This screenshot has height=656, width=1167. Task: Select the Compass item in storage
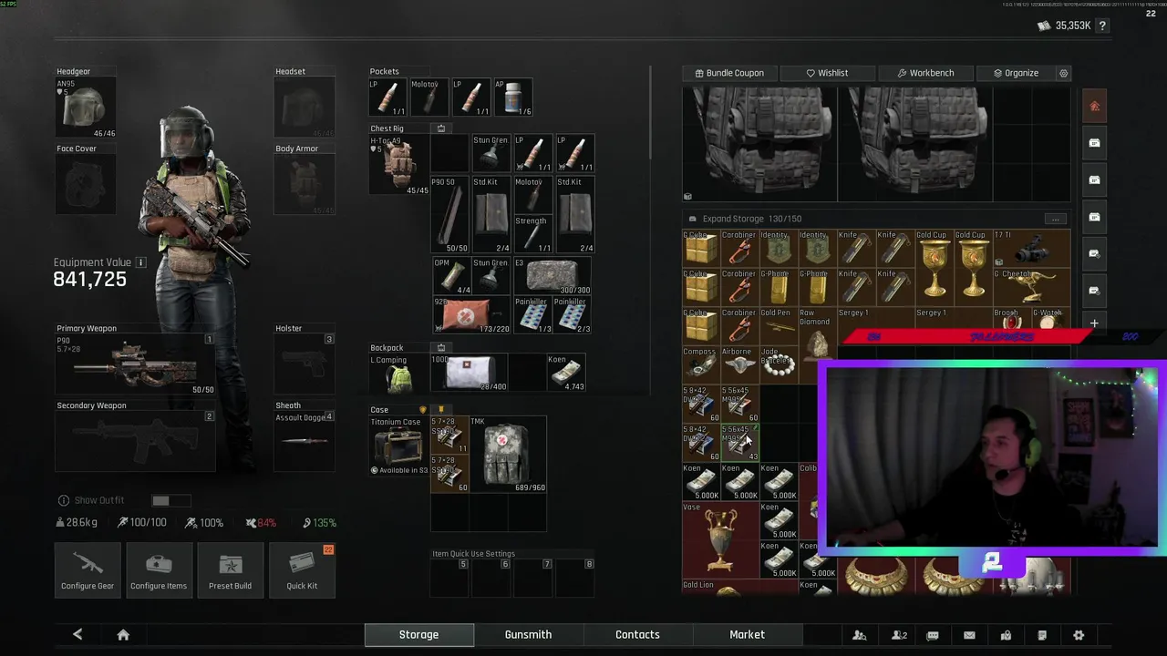point(701,364)
